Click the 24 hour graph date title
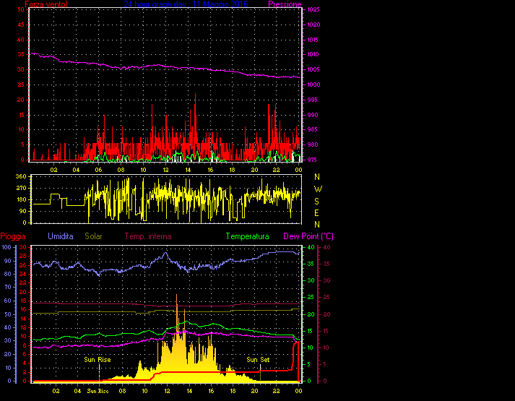Viewport: 515px width, 401px height. [186, 4]
